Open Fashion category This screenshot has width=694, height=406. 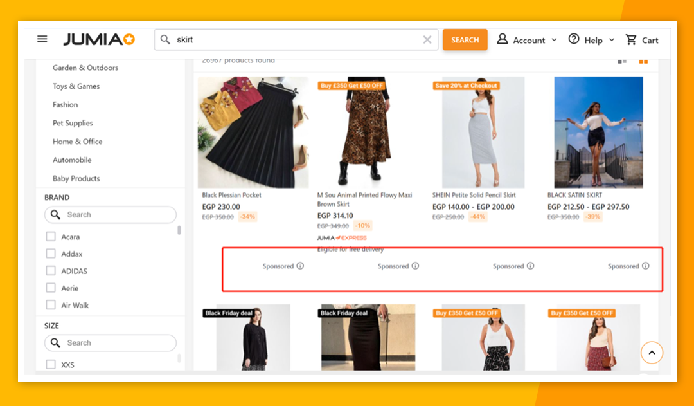[65, 105]
